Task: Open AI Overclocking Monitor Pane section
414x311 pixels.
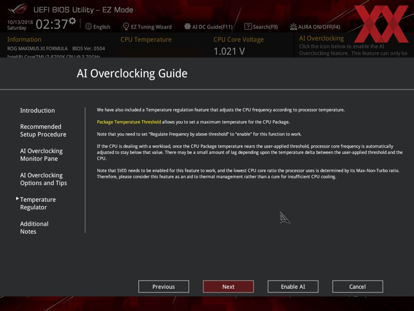Action: tap(41, 155)
